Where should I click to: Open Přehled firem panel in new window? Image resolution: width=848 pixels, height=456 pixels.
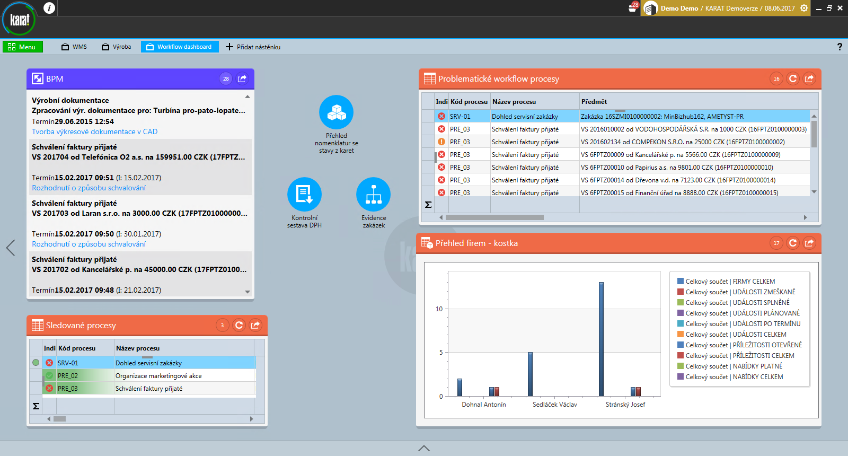pos(809,243)
